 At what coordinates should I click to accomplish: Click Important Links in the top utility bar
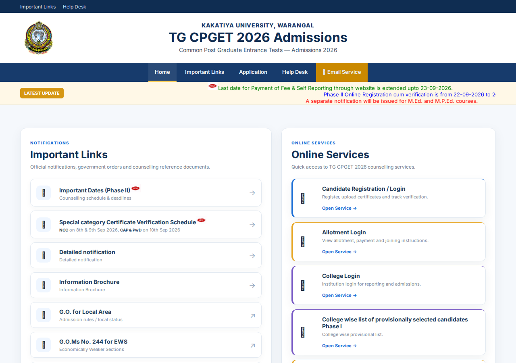coord(38,7)
